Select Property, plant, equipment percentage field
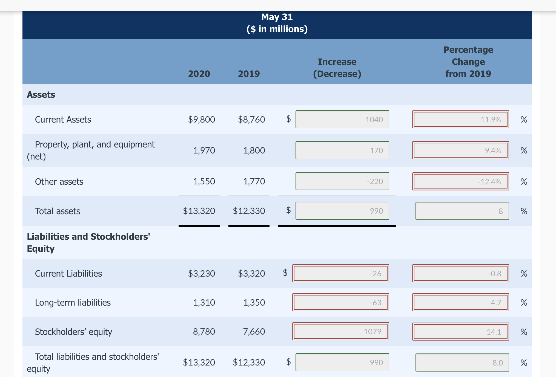This screenshot has width=556, height=377. (x=460, y=150)
